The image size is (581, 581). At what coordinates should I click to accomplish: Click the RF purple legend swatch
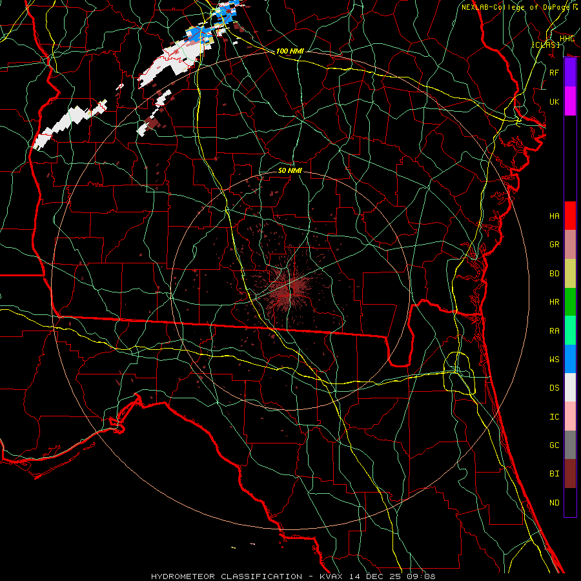click(570, 72)
